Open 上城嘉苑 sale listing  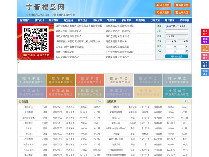point(28,107)
